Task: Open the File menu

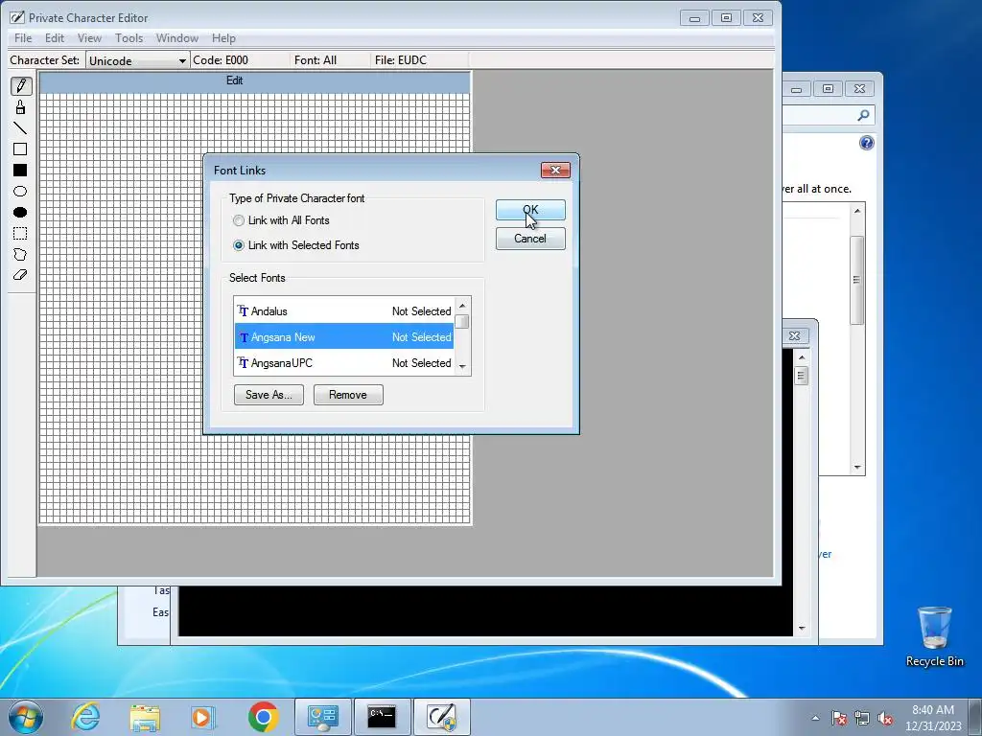Action: tap(23, 38)
